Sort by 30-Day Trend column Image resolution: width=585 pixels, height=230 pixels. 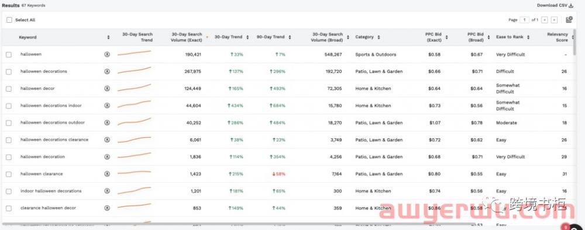(x=247, y=37)
